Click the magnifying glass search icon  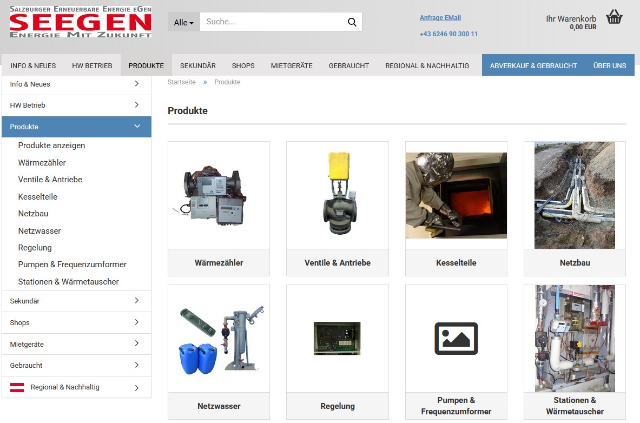[x=352, y=22]
